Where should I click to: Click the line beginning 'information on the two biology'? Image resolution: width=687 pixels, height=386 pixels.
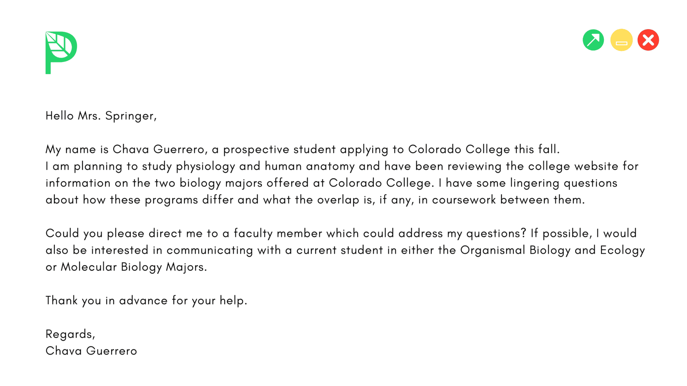[x=331, y=183]
